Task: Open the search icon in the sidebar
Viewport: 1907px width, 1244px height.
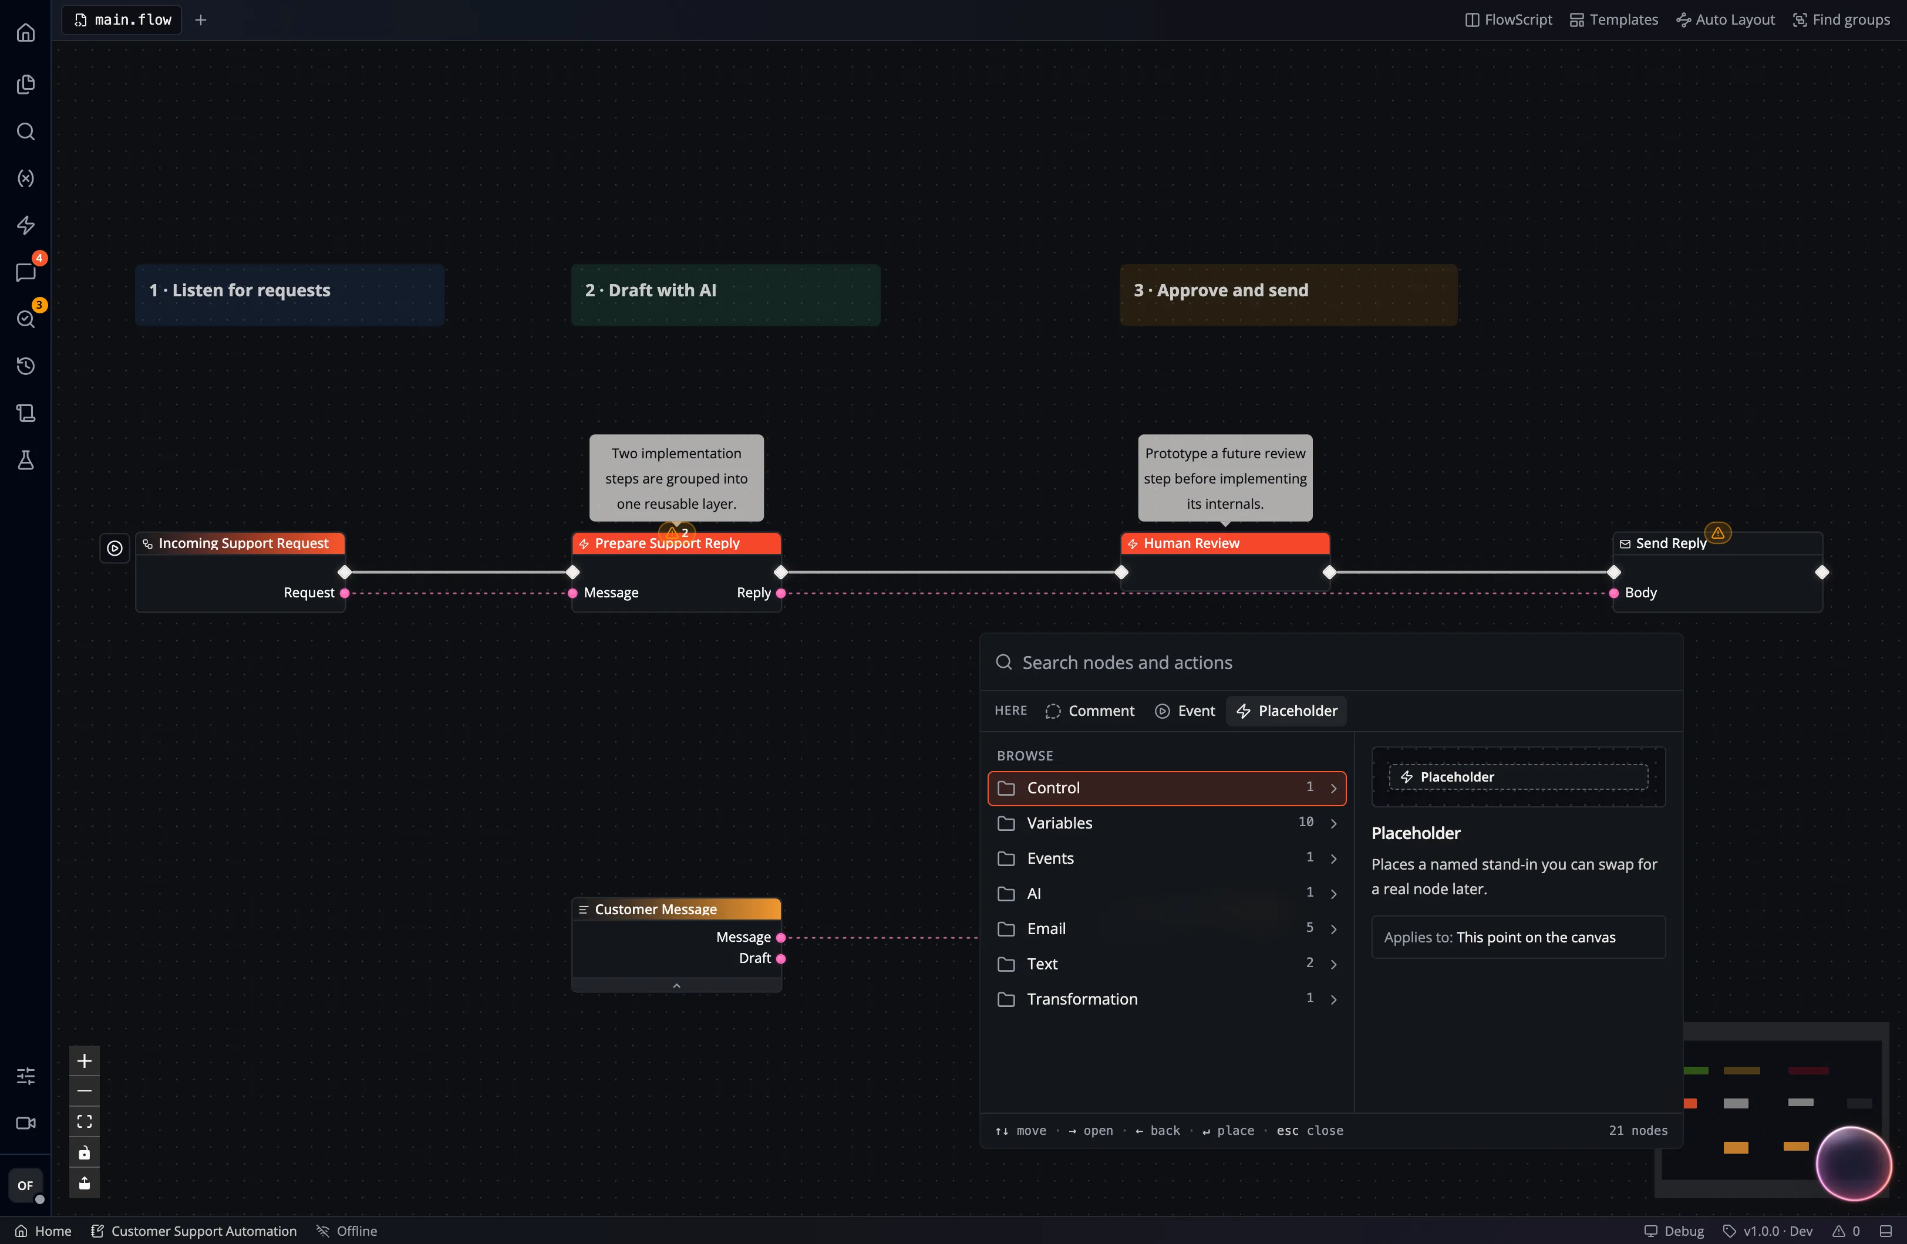Action: (26, 131)
